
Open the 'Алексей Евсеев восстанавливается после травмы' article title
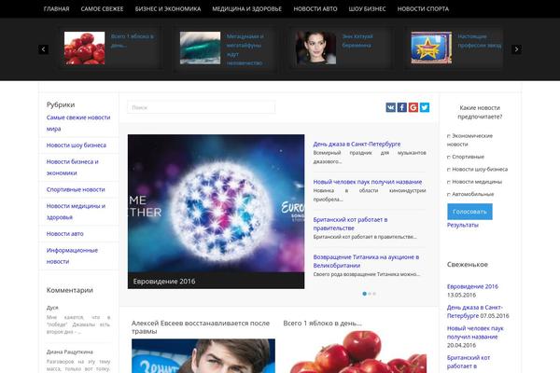tap(201, 327)
